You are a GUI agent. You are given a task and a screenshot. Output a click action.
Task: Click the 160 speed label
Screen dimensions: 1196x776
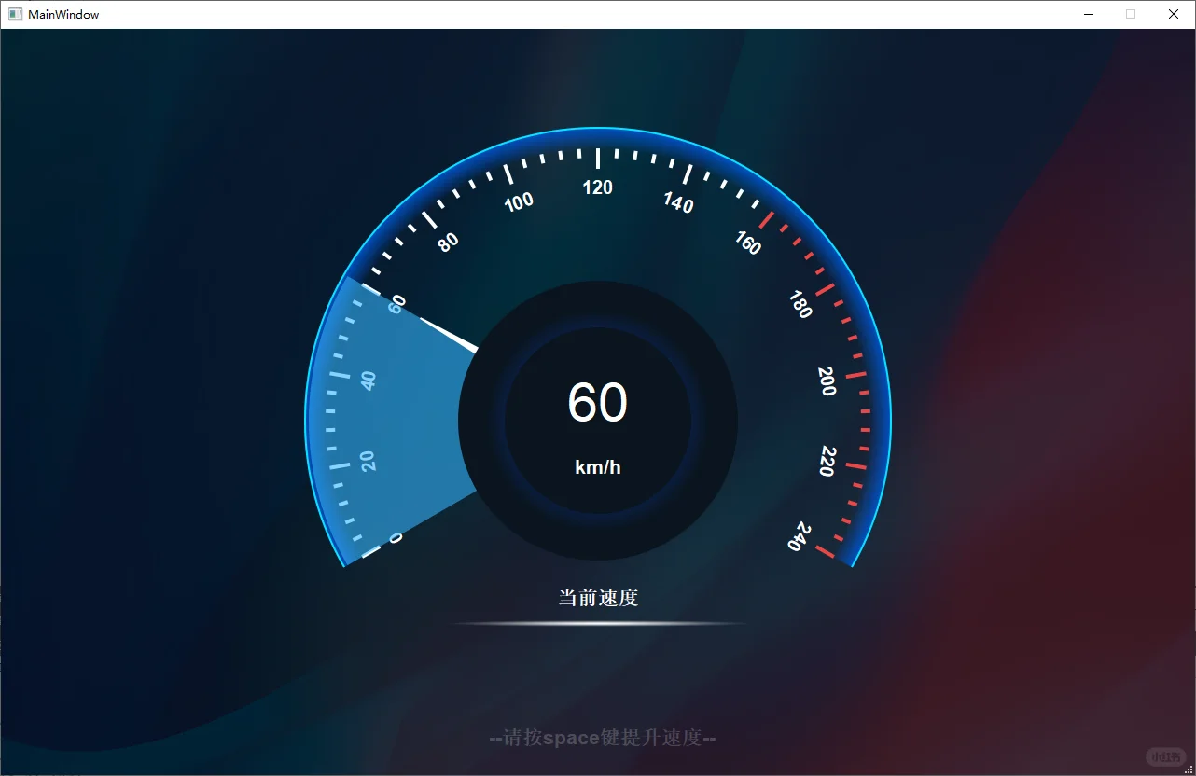(746, 242)
